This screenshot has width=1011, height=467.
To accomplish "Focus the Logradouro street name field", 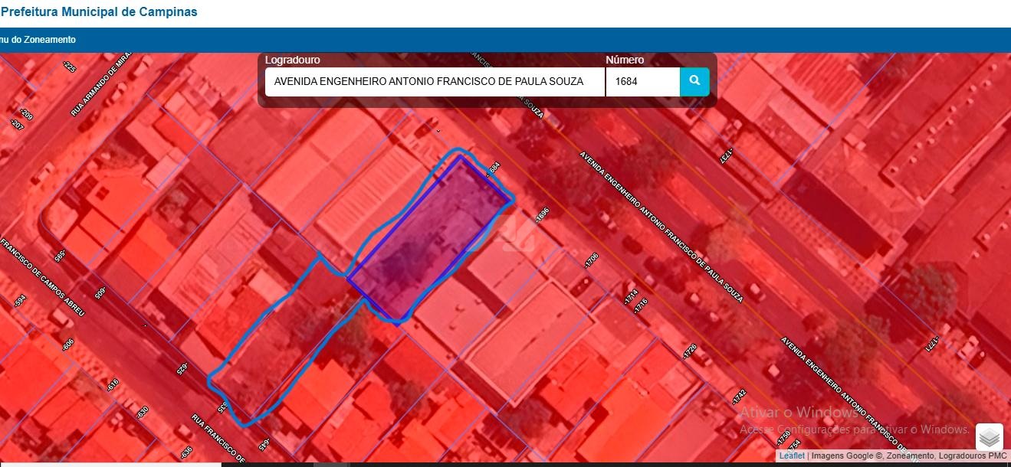I will [x=434, y=82].
